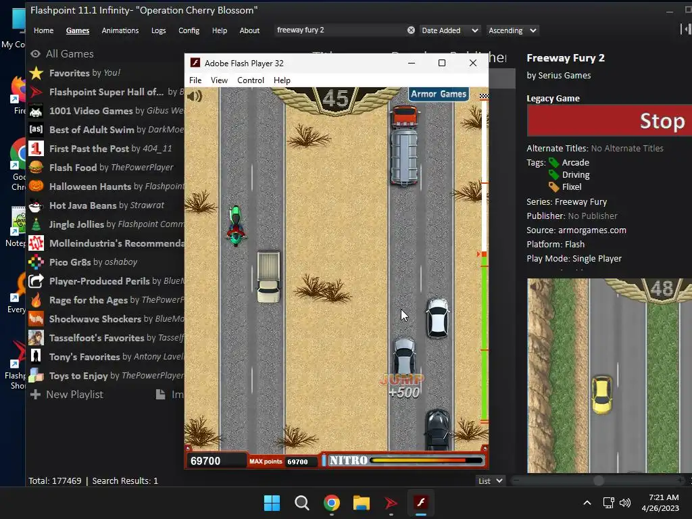
Task: Toggle the right sidebar collapse icon
Action: coord(685,30)
